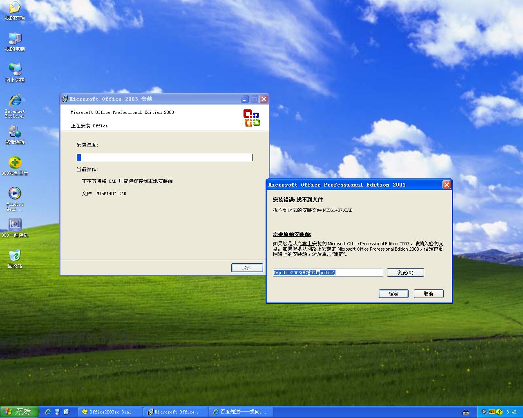Click the 360 security tray icon
The image size is (523, 418).
[499, 412]
